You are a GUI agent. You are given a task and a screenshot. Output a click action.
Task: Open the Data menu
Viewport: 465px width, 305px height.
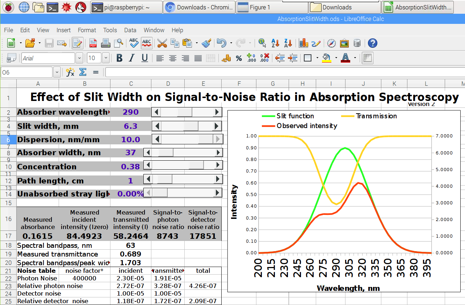tap(130, 30)
